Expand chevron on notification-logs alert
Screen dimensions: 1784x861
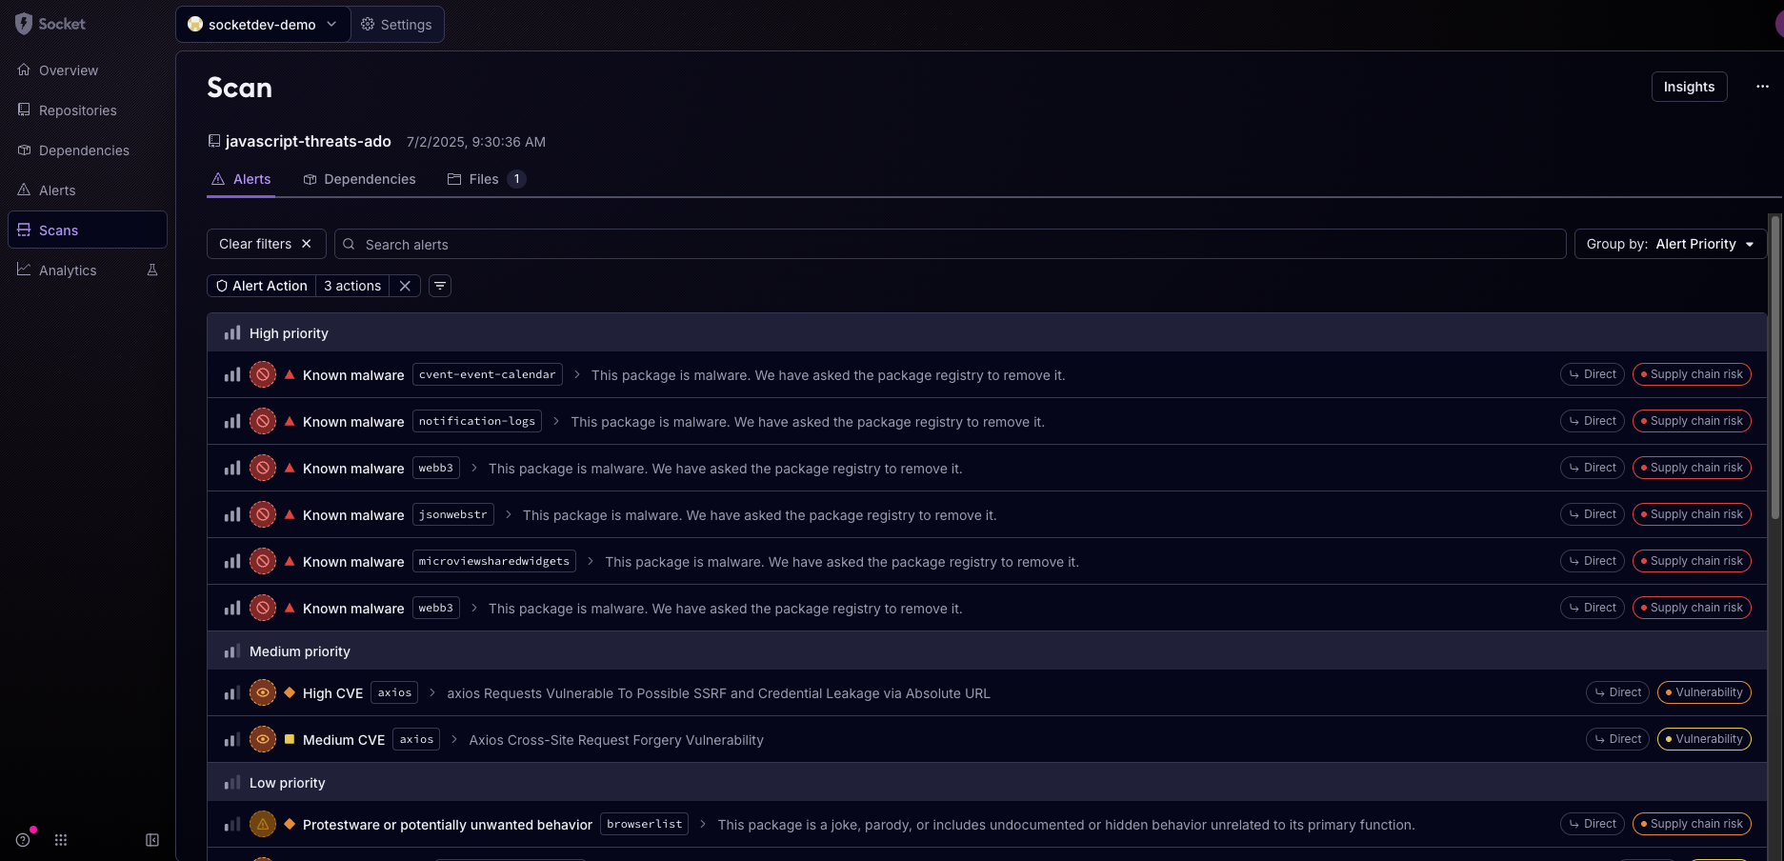556,422
